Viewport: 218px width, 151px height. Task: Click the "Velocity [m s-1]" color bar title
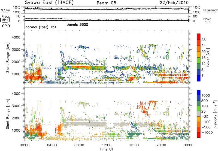click(215, 114)
